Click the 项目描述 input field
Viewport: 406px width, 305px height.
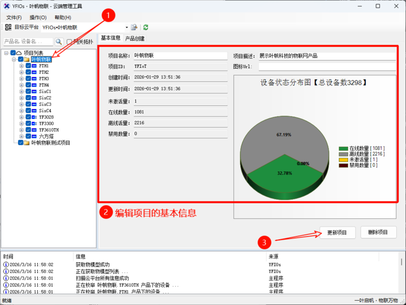click(327, 56)
